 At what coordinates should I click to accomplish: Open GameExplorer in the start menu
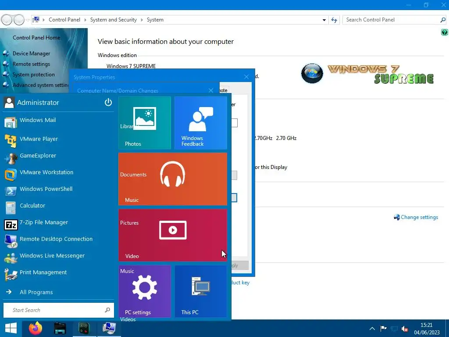(38, 156)
